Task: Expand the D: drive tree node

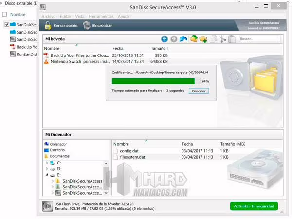Action: coord(47,169)
